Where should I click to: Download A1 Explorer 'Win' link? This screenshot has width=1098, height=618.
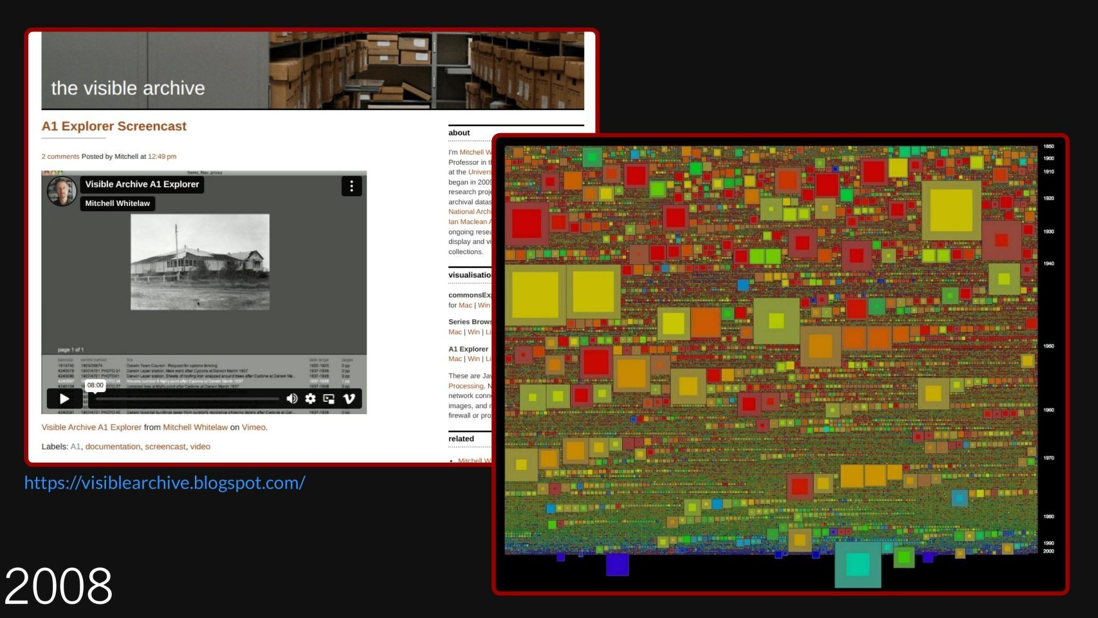[x=473, y=359]
